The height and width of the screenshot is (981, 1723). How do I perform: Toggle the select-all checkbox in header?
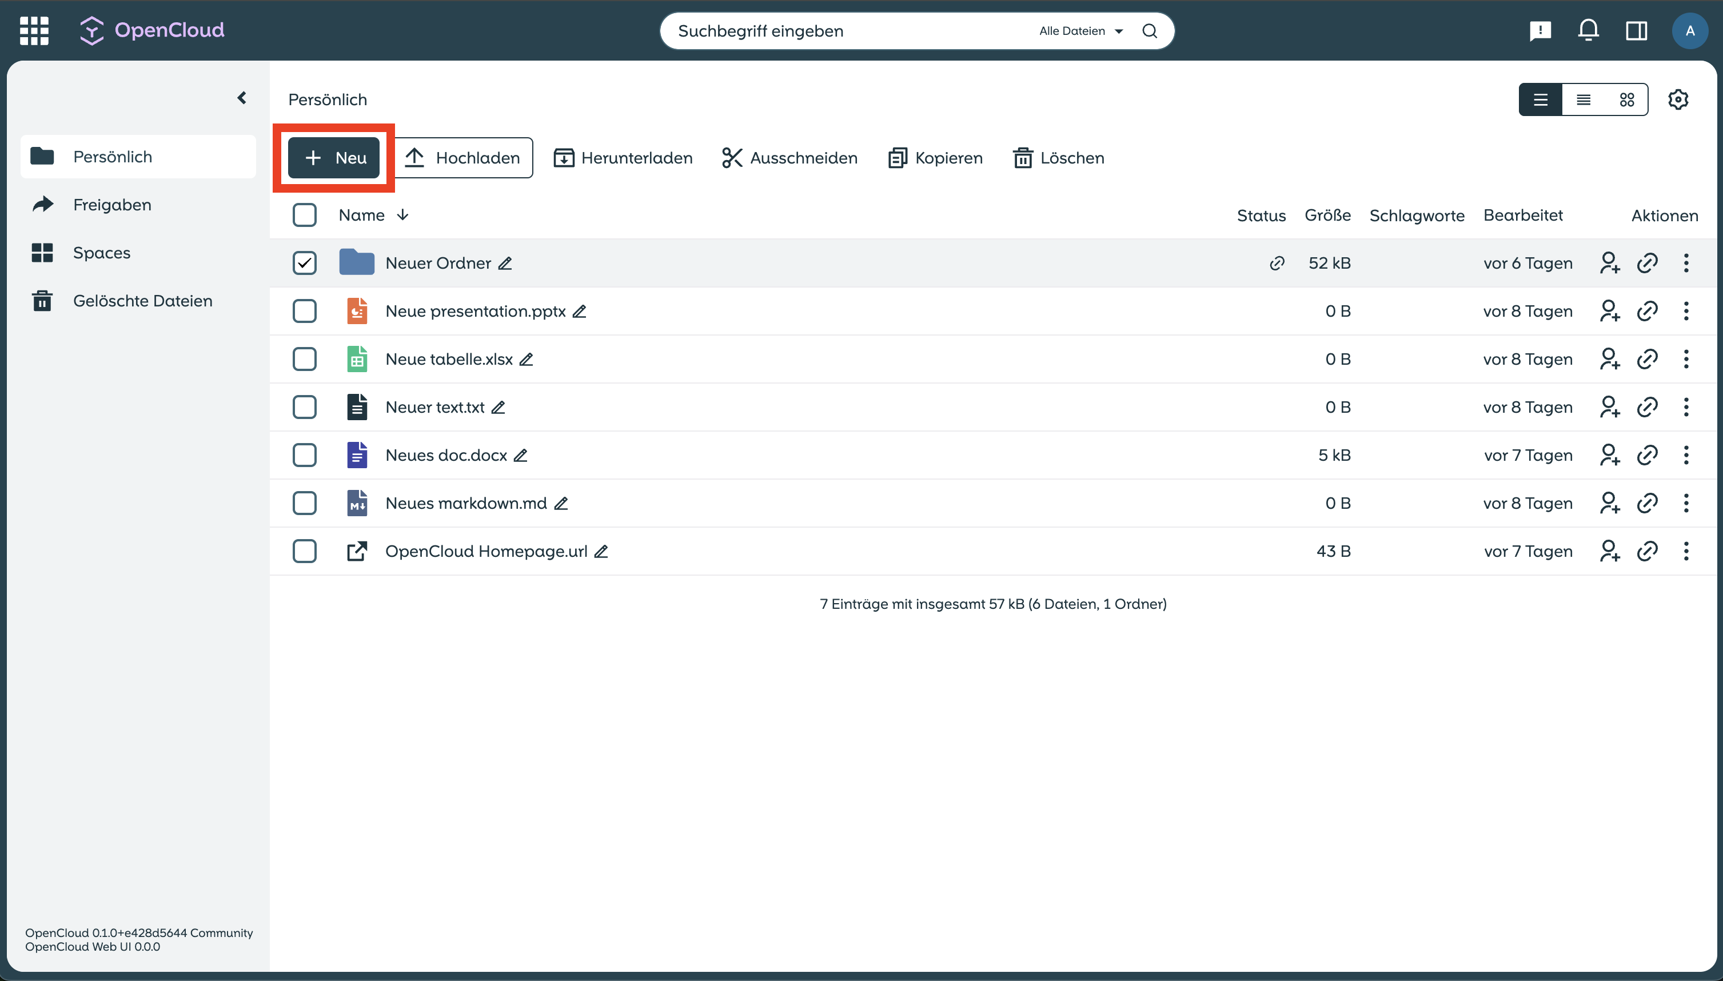tap(305, 215)
